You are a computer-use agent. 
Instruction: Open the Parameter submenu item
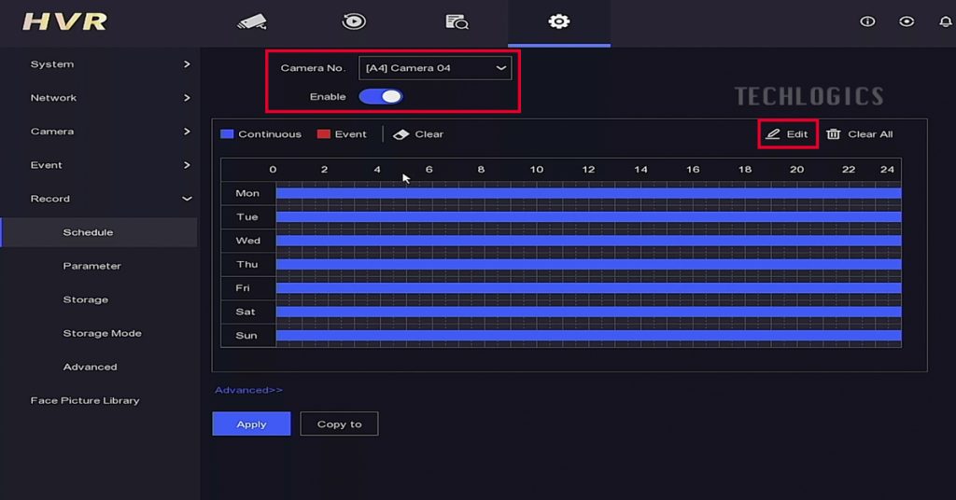coord(91,266)
